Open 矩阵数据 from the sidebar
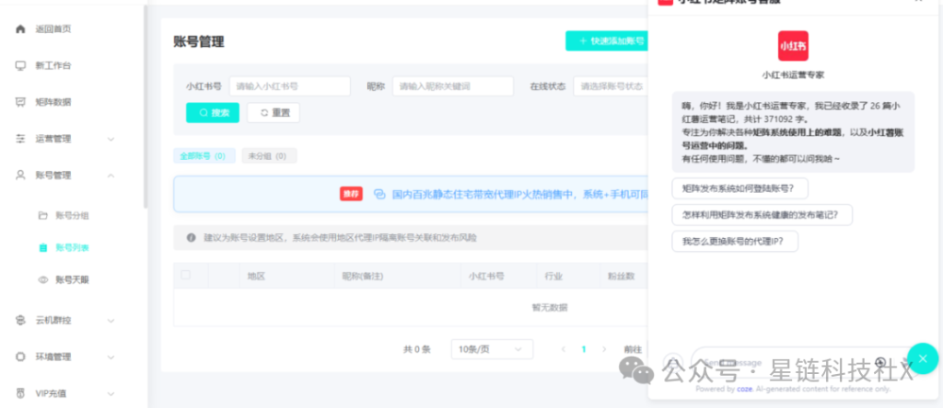The width and height of the screenshot is (943, 408). tap(52, 102)
